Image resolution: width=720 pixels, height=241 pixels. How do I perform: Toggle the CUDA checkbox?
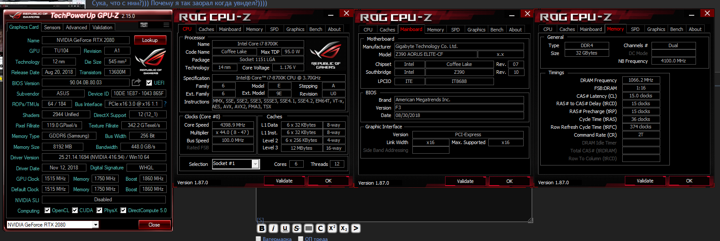tap(75, 210)
